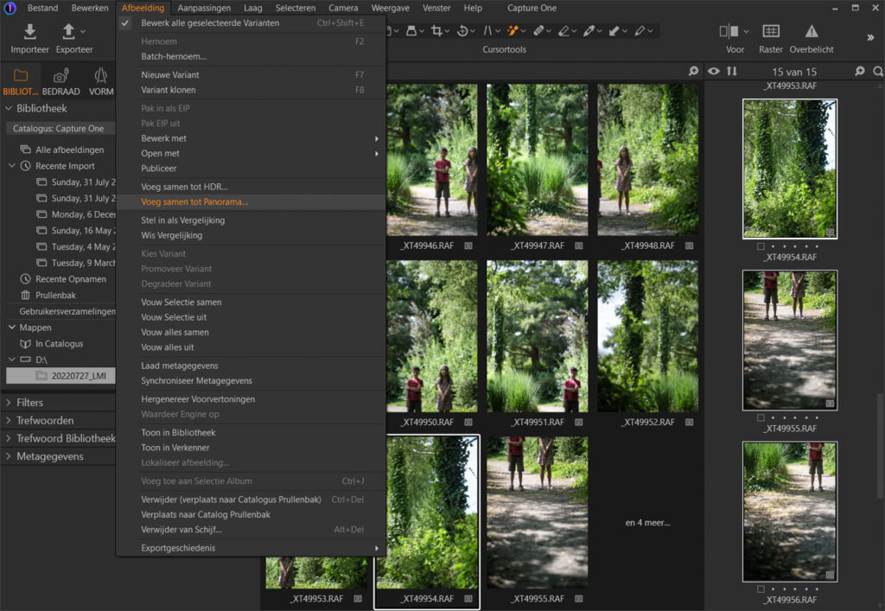The height and width of the screenshot is (611, 885).
Task: Select the Monday, 6 December import
Action: pos(76,214)
